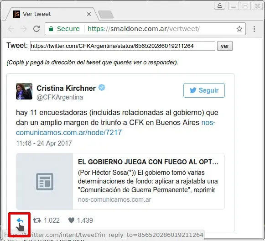Click the browser forward arrow

point(24,29)
